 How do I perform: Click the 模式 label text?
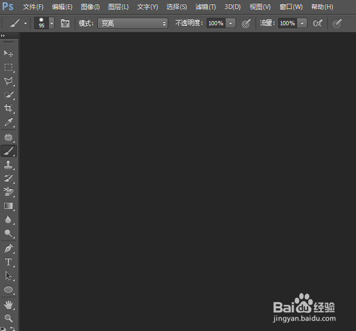tap(86, 23)
